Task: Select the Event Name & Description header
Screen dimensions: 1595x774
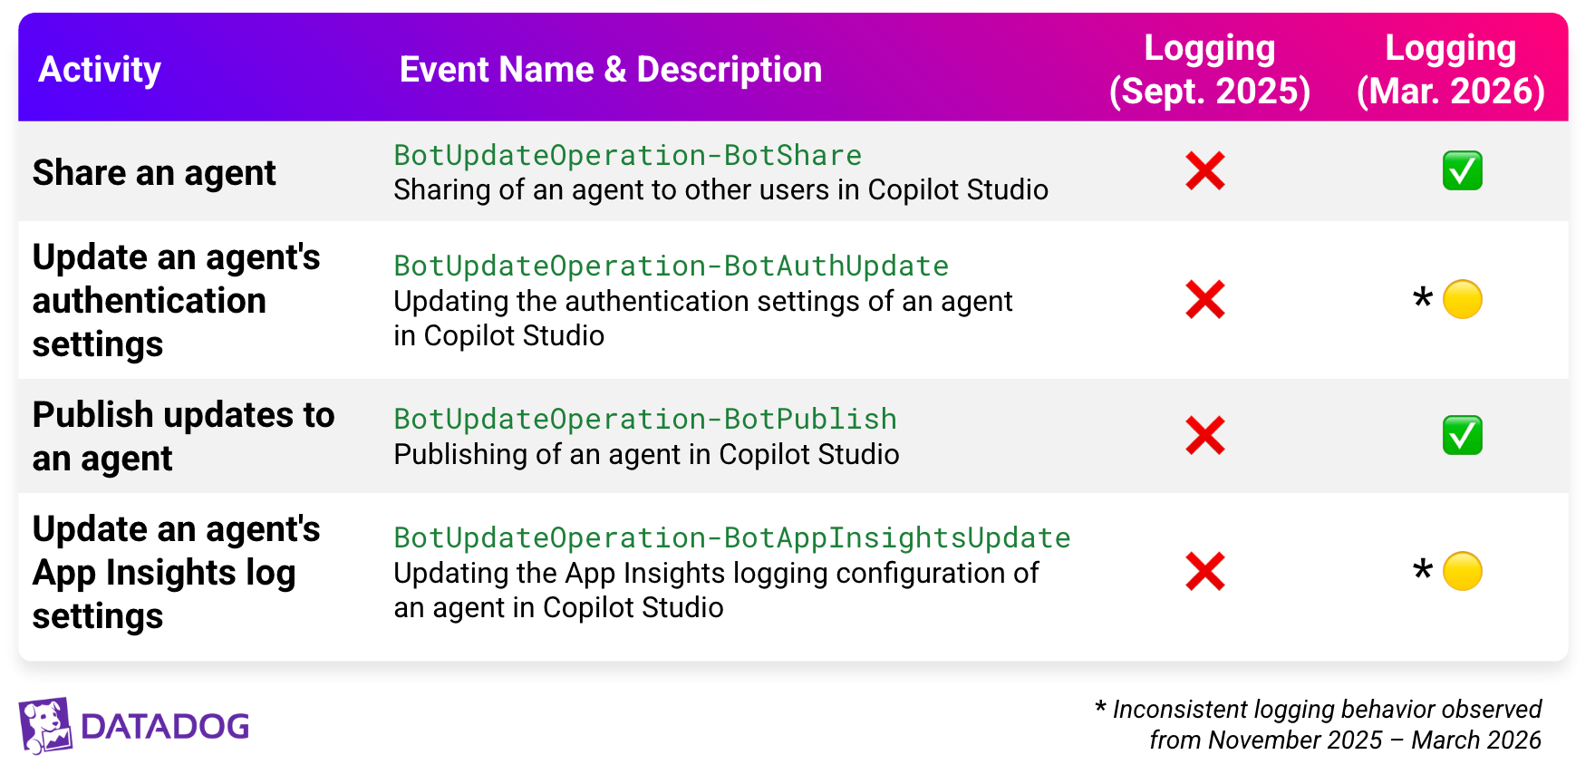Action: 611,70
